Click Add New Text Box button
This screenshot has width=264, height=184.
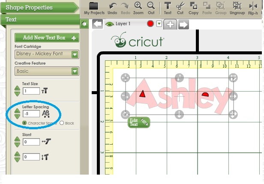pos(47,38)
